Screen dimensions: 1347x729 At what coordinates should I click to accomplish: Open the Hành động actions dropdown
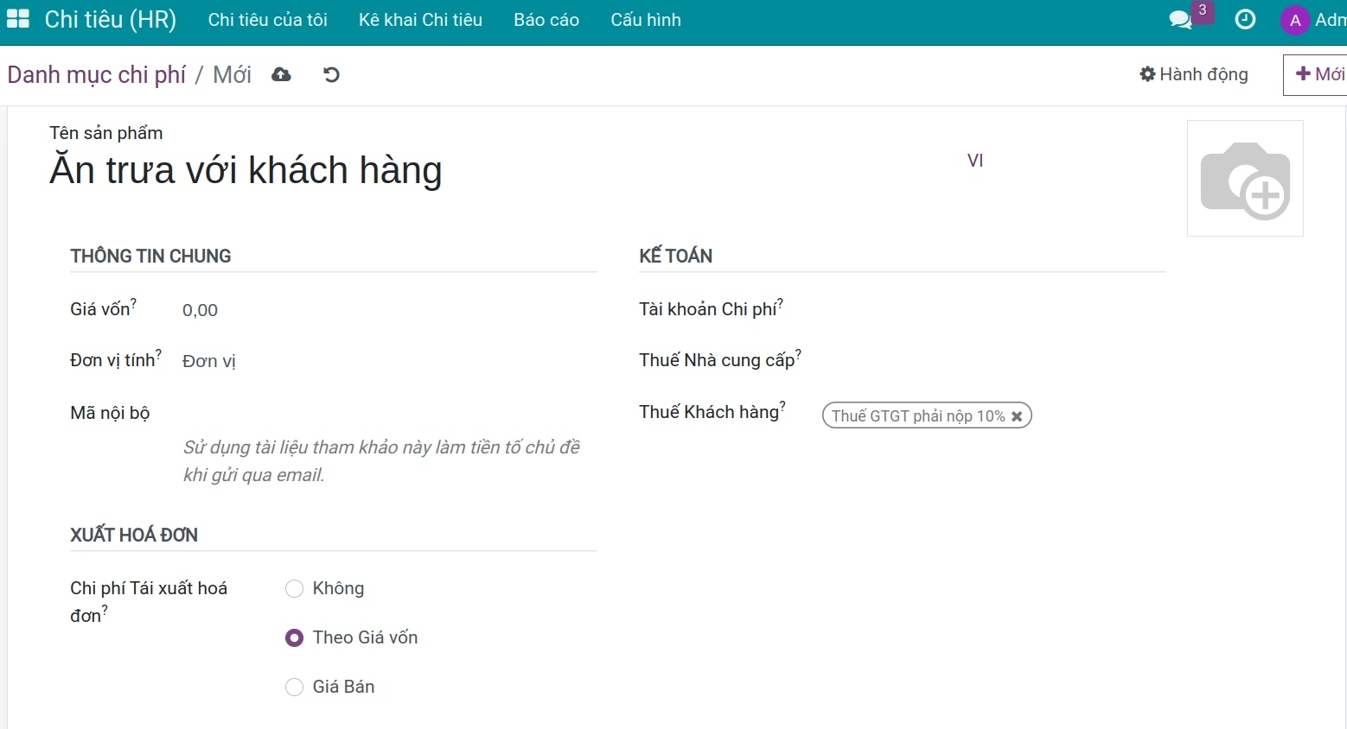tap(1194, 74)
